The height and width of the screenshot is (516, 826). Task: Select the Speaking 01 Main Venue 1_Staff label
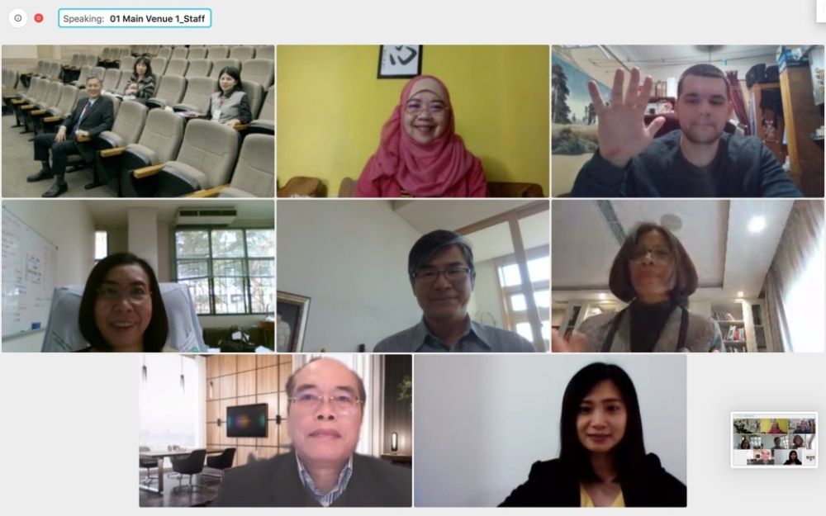135,18
